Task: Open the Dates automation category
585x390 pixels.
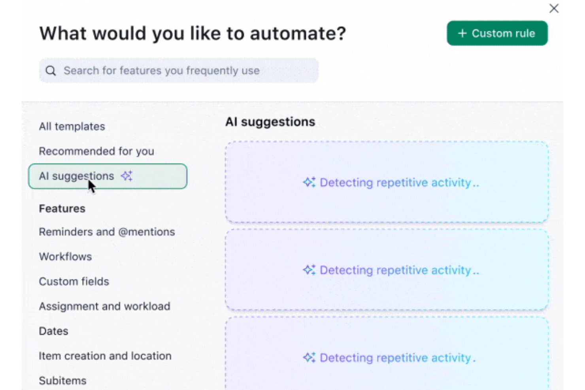Action: tap(53, 331)
